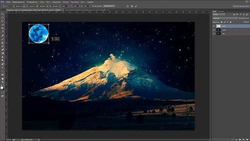Filter layers by adjustment type
Viewport: 250px width, 141px height.
point(237,14)
